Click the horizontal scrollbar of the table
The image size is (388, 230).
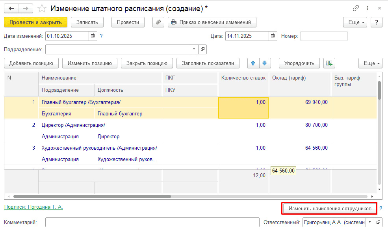pyautogui.click(x=92, y=197)
